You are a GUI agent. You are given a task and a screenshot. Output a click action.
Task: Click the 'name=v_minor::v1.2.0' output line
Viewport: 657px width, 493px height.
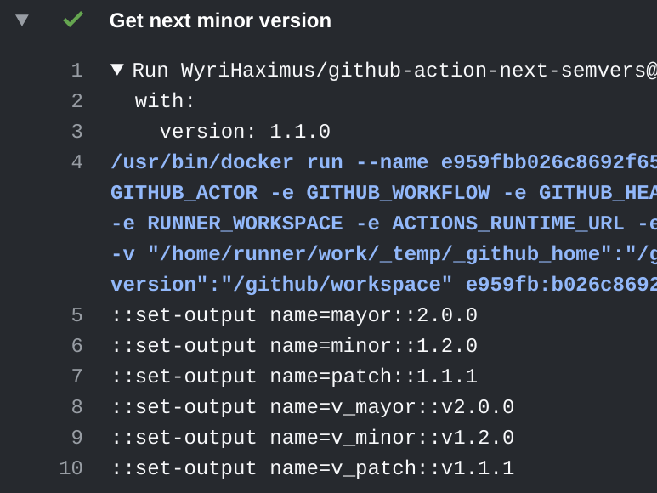pos(313,437)
